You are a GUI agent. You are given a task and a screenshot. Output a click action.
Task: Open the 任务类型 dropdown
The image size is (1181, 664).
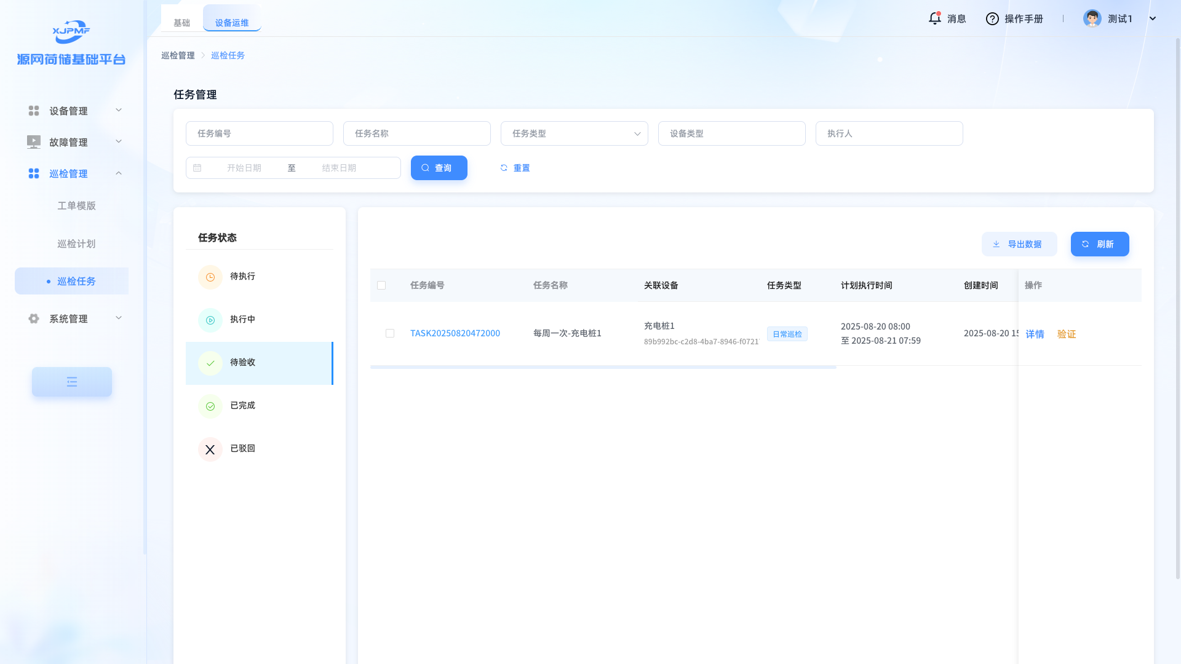click(574, 133)
